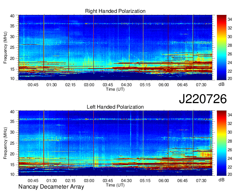The width and height of the screenshot is (236, 191).
Task: Click Time (UT) label under Right Handed plot
Action: click(115, 89)
